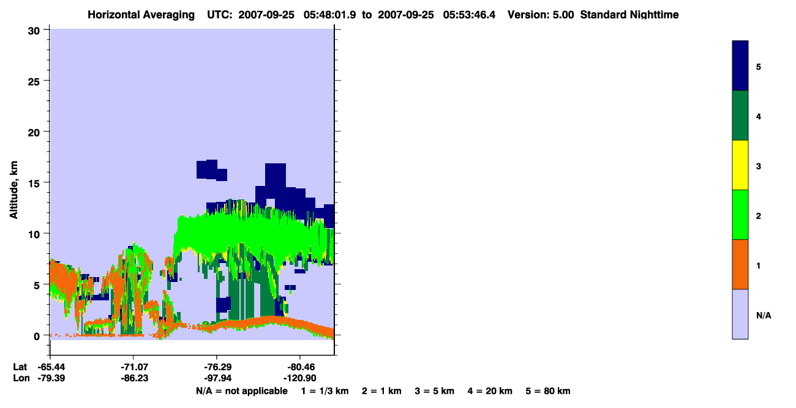Click the isolated dark blue block near 16 km
The height and width of the screenshot is (408, 796).
pyautogui.click(x=211, y=169)
